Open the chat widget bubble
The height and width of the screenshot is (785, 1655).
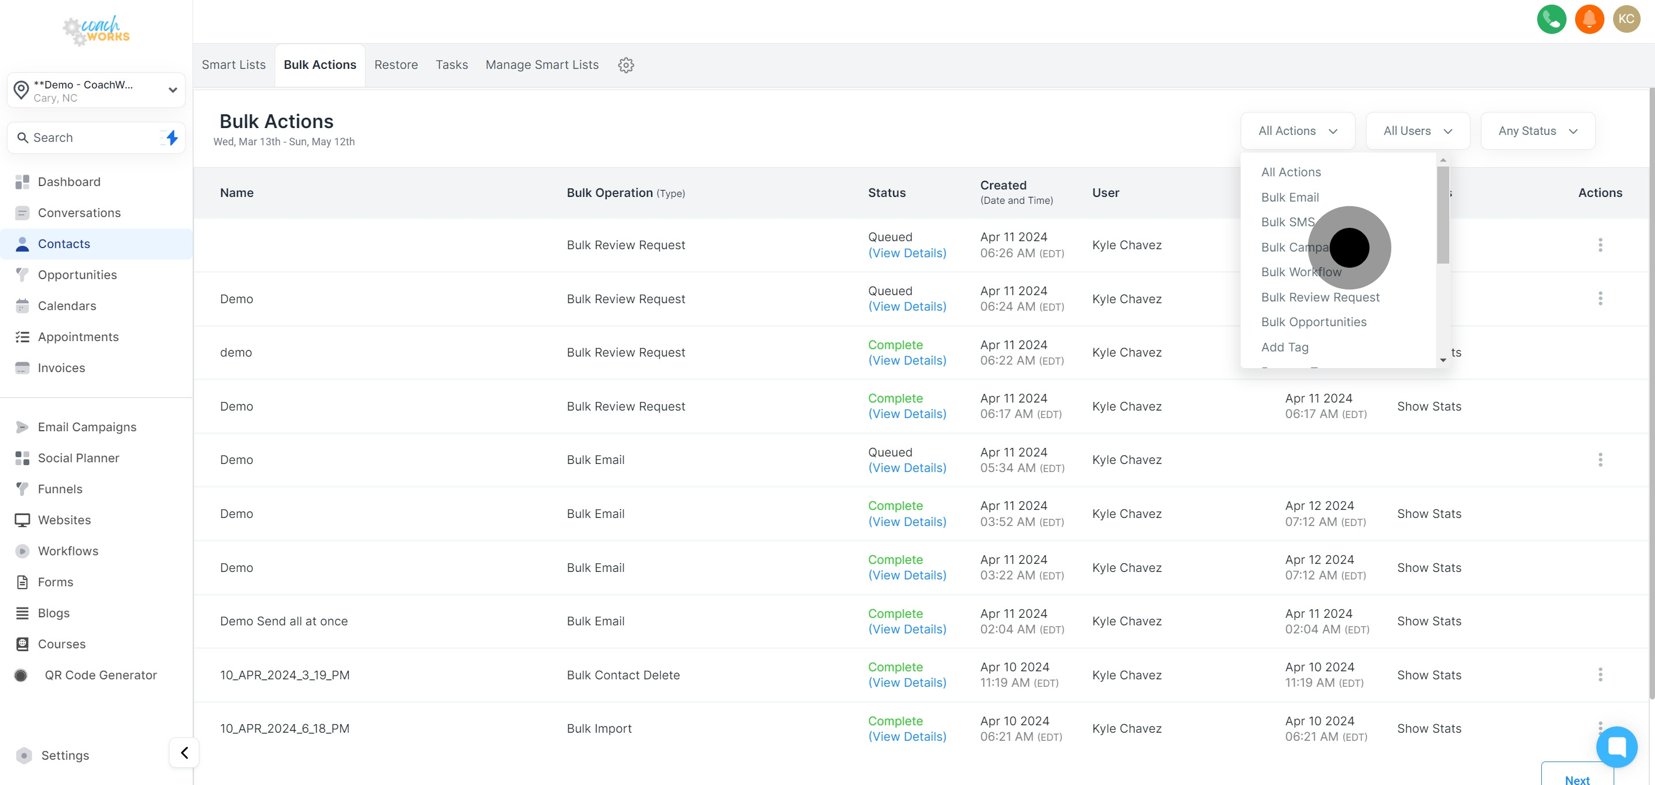click(x=1616, y=747)
